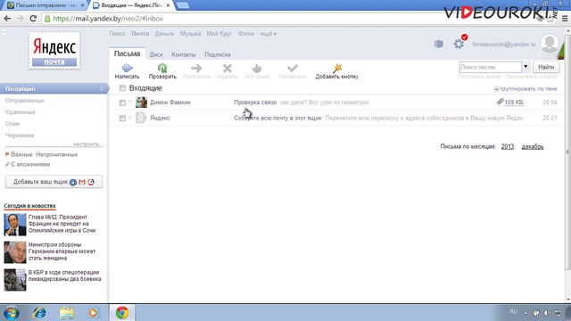This screenshot has height=321, width=571.
Task: Click the Прочитано checkmark icon
Action: (x=293, y=68)
